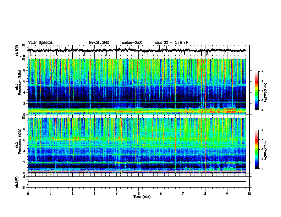Click the "ch.3(V)" axis label
Viewport: 281px width, 217px height.
click(x=17, y=182)
